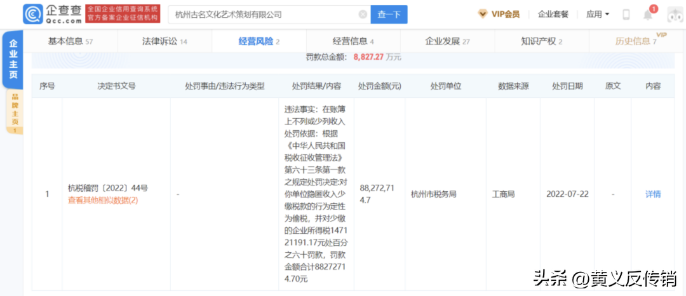Click 查看其他相似数据(2) link
The image size is (686, 296).
point(102,200)
